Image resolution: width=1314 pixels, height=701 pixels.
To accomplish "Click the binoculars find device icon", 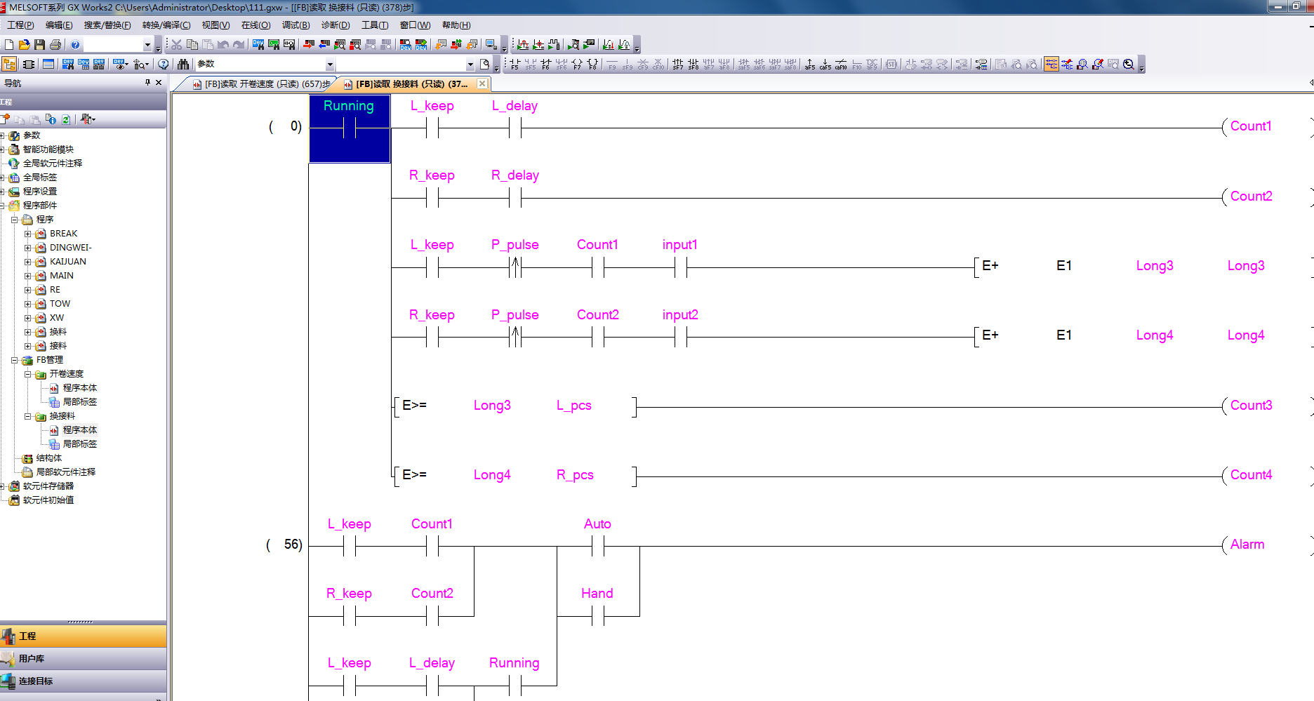I will (x=183, y=65).
